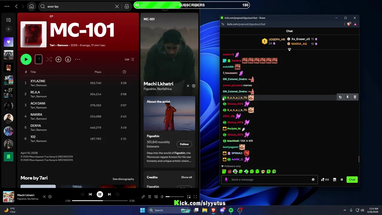Focus the Send a message input
This screenshot has height=215, width=382.
[x=269, y=179]
